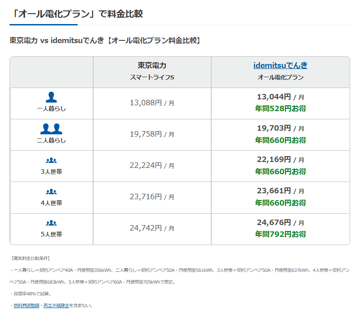
Task: Click the 13,088円 / 月 cell
Action: coord(152,103)
